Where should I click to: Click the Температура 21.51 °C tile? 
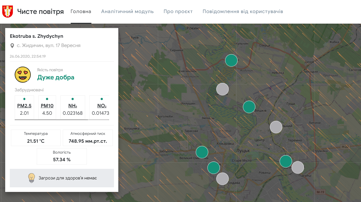coord(36,138)
